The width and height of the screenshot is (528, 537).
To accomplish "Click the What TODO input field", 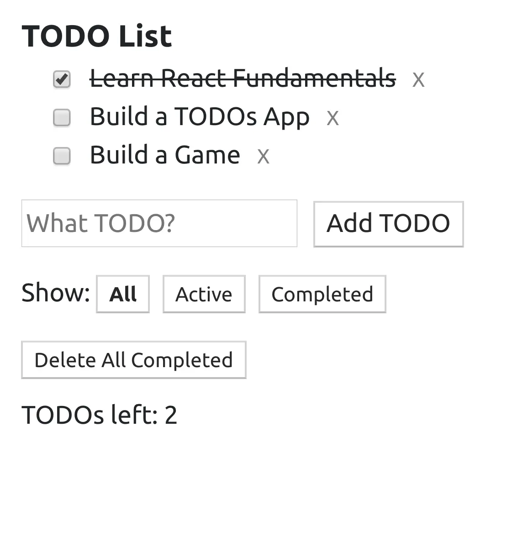I will click(x=159, y=223).
